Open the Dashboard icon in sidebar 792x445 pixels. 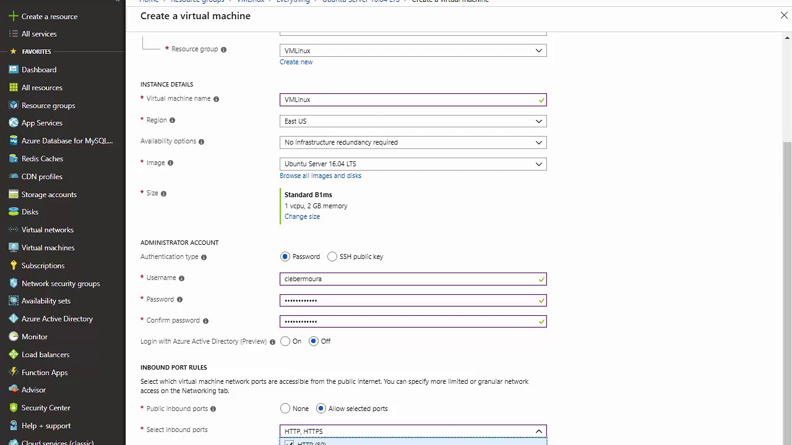(14, 70)
